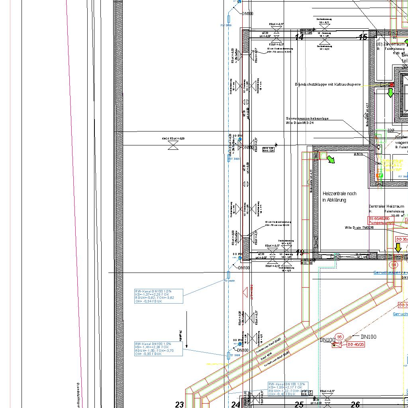Click the bold number 25
408x408 pixels.
299,404
